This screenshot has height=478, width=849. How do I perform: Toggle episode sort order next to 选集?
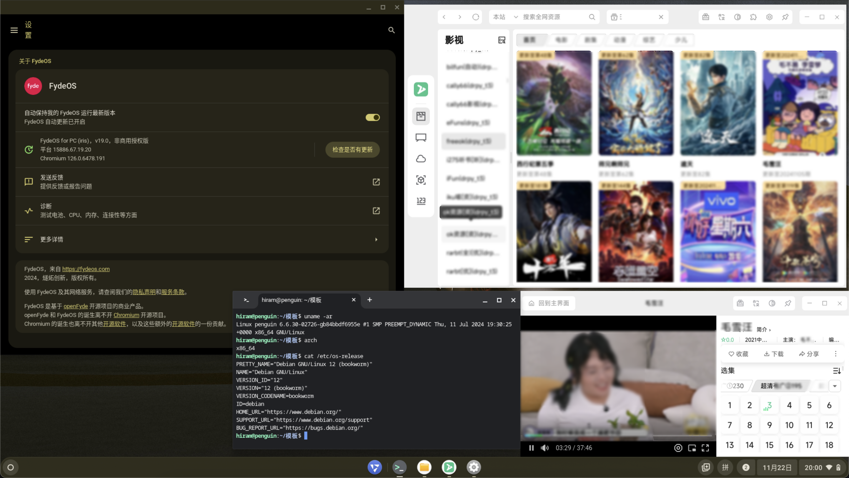click(836, 371)
